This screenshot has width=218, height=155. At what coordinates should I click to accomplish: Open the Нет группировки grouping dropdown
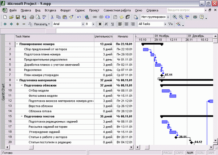[x=168, y=17]
